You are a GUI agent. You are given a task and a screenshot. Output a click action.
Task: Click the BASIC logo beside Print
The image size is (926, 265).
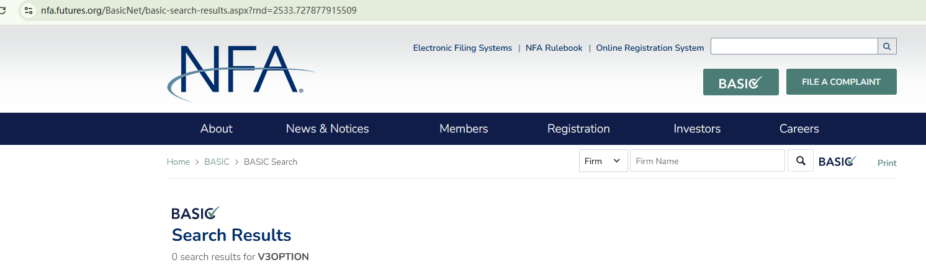pyautogui.click(x=837, y=162)
